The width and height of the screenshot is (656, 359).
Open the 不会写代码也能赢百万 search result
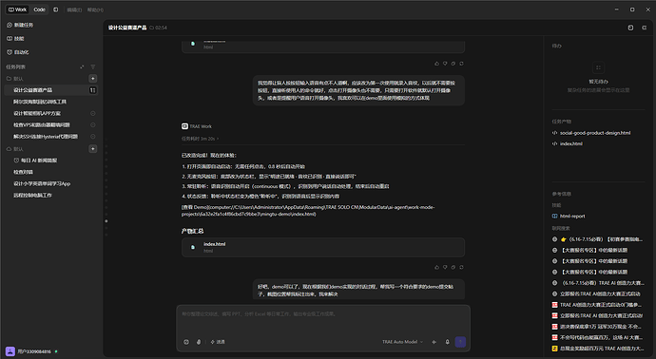[x=597, y=337]
